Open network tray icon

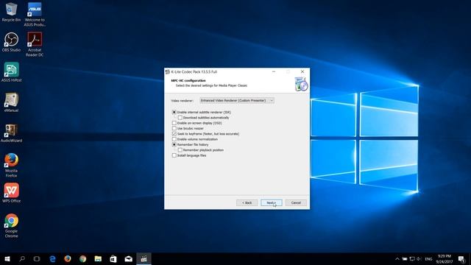click(x=412, y=258)
